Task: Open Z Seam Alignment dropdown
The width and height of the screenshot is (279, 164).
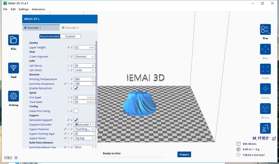Action: tap(84, 56)
